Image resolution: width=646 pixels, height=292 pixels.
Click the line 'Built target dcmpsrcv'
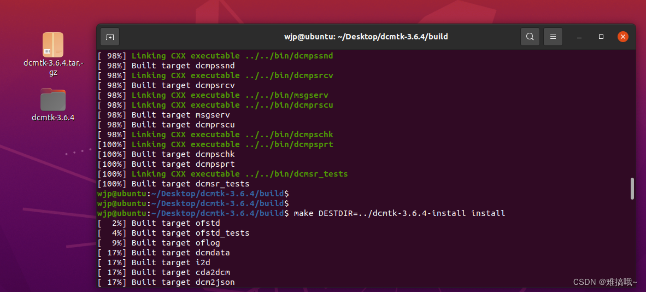pyautogui.click(x=166, y=85)
